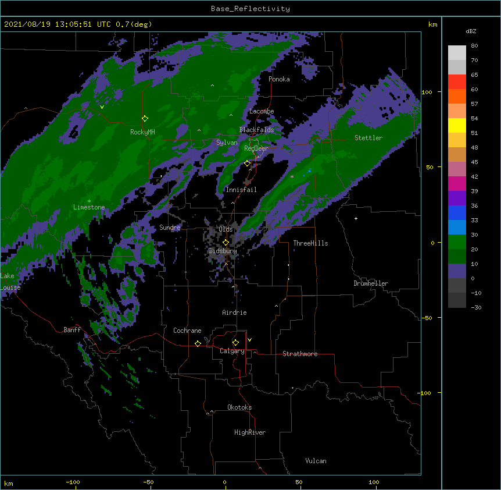The height and width of the screenshot is (490, 501).
Task: Click the Lacombe city label
Action: click(x=262, y=111)
